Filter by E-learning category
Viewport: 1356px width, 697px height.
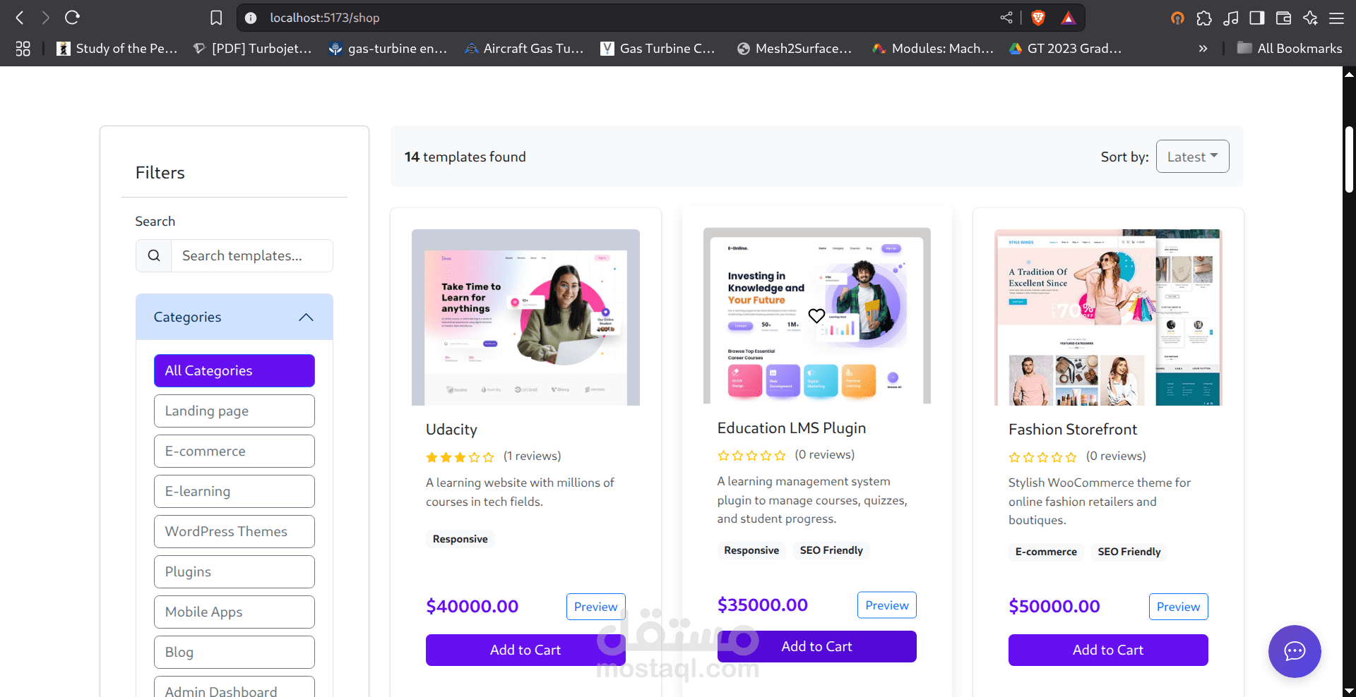pos(234,491)
